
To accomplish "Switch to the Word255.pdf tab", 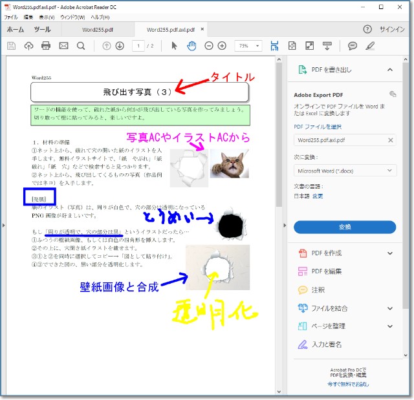I will (98, 30).
